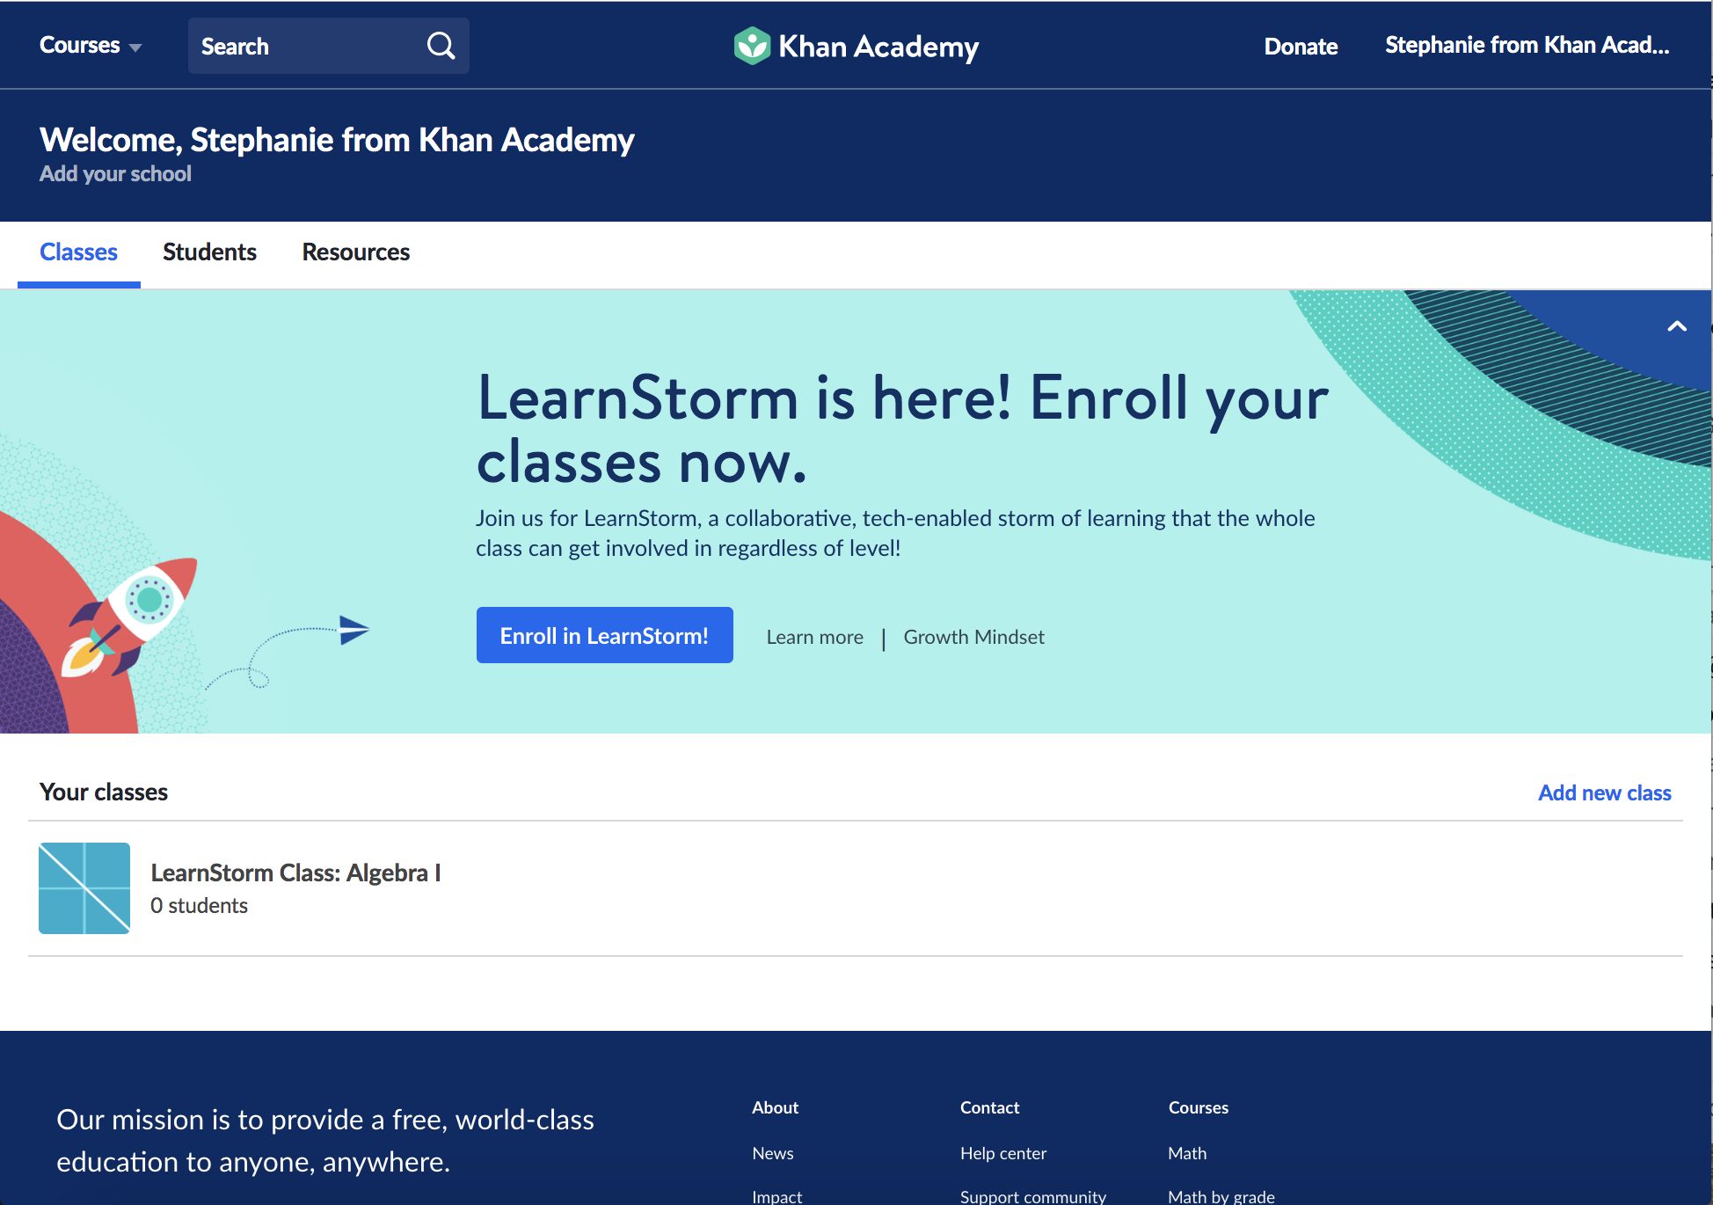Click the Khan Academy wordmark
Image resolution: width=1713 pixels, height=1205 pixels.
tap(878, 47)
